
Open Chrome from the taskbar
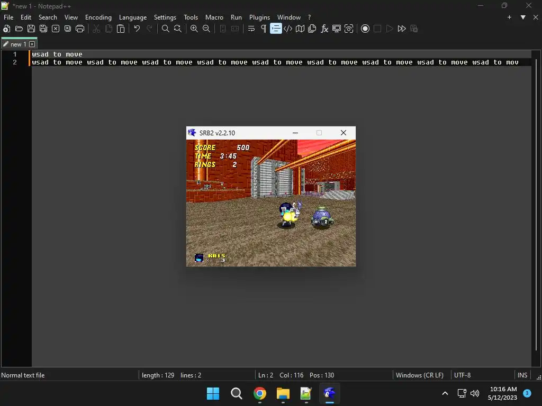260,393
